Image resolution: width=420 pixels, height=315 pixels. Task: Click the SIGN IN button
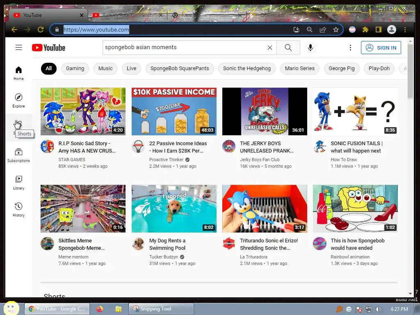pyautogui.click(x=381, y=48)
